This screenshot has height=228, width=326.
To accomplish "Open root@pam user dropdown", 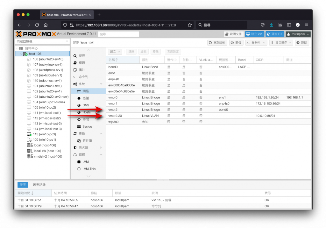I will [x=298, y=34].
